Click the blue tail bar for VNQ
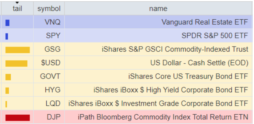Screen dimensions: 254x124 click(7, 23)
